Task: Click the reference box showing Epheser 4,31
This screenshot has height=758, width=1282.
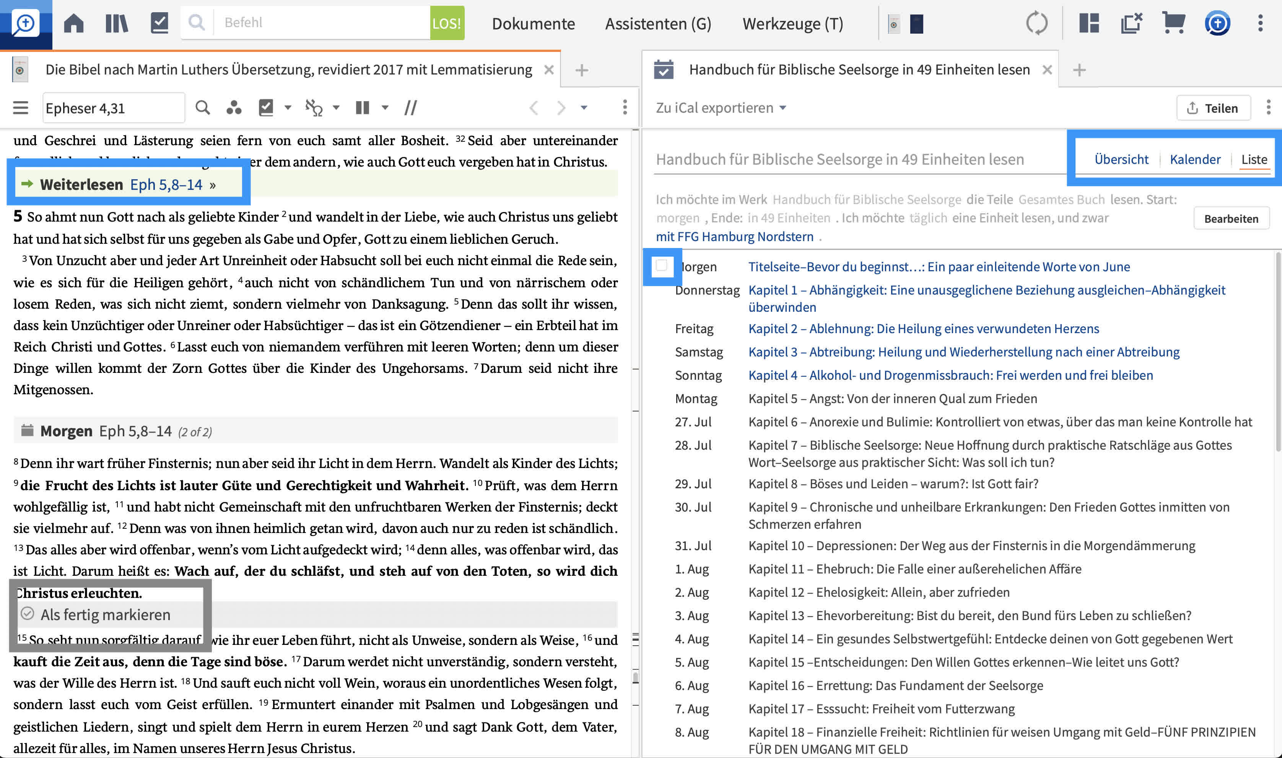Action: (x=114, y=108)
